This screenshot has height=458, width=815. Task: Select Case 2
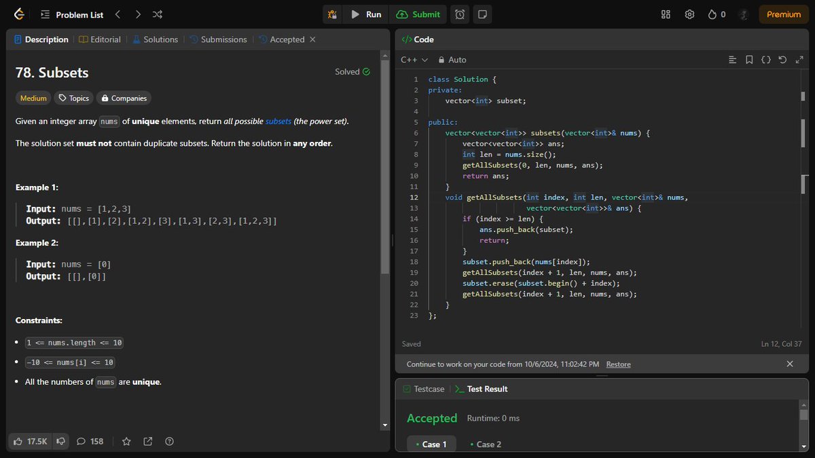tap(486, 444)
